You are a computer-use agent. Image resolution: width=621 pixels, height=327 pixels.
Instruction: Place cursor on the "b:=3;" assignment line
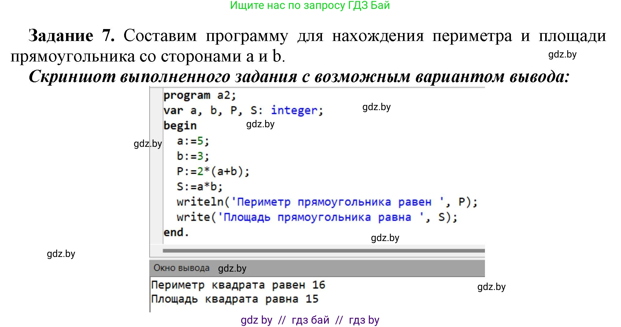click(193, 156)
